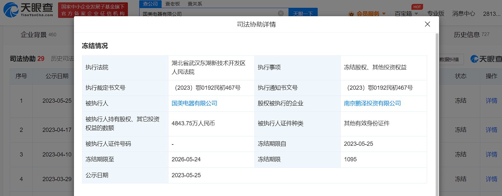Select the 司法协助 29 sub-tab
Screen dimensions: 502x196
27,59
